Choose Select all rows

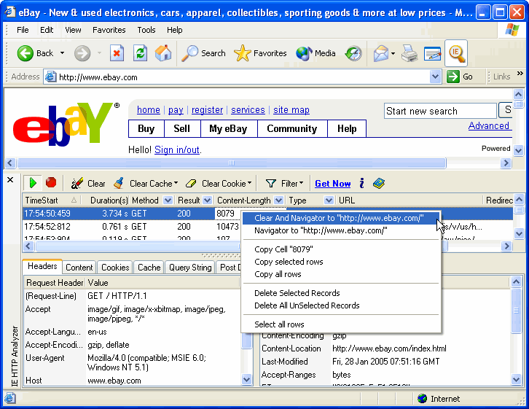click(341, 324)
